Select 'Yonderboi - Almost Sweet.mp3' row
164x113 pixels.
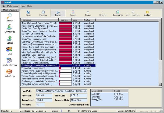coord(58,84)
